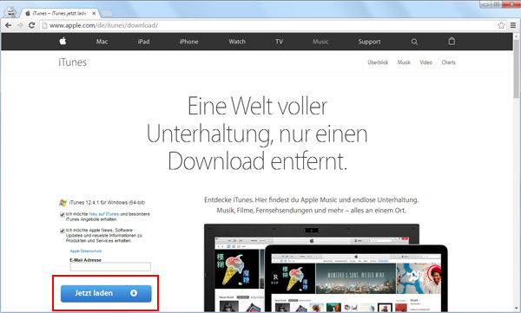Viewport: 521px width, 313px height.
Task: Go to the Musik section link
Action: pos(404,62)
